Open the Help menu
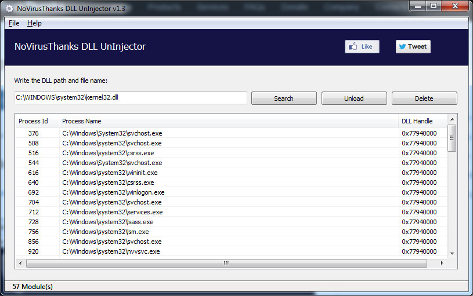Viewport: 473px width, 296px height. point(34,23)
